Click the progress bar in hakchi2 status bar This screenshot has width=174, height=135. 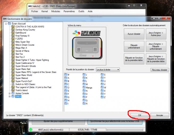click(x=125, y=130)
